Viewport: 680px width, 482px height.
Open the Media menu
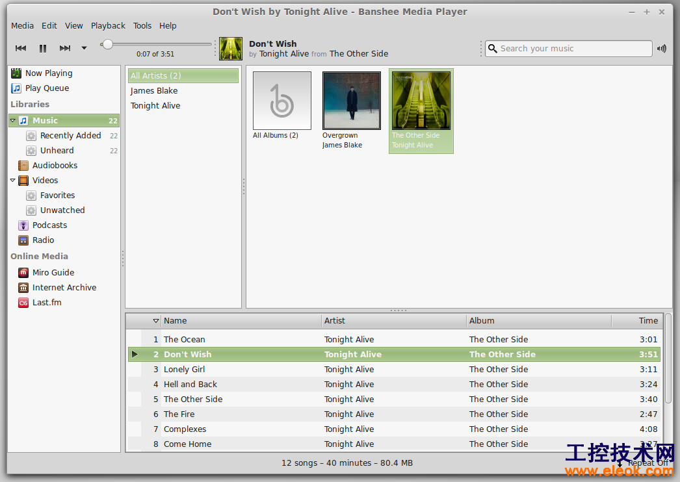click(x=23, y=25)
